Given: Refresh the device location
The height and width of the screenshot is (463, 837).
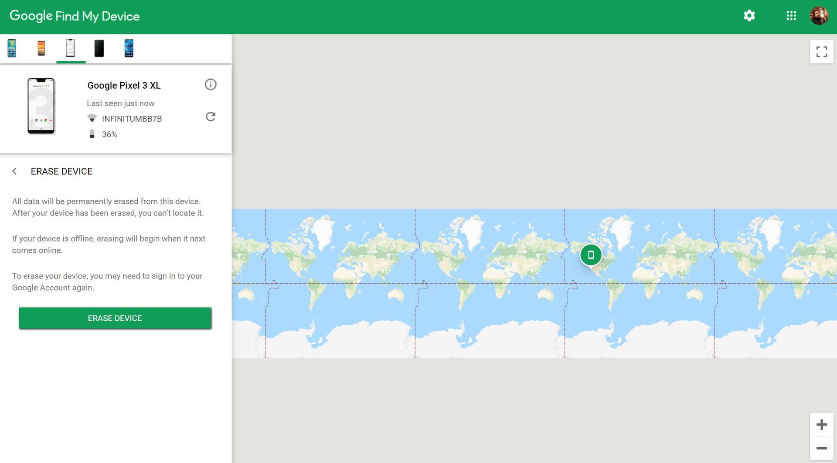Looking at the screenshot, I should [x=211, y=117].
